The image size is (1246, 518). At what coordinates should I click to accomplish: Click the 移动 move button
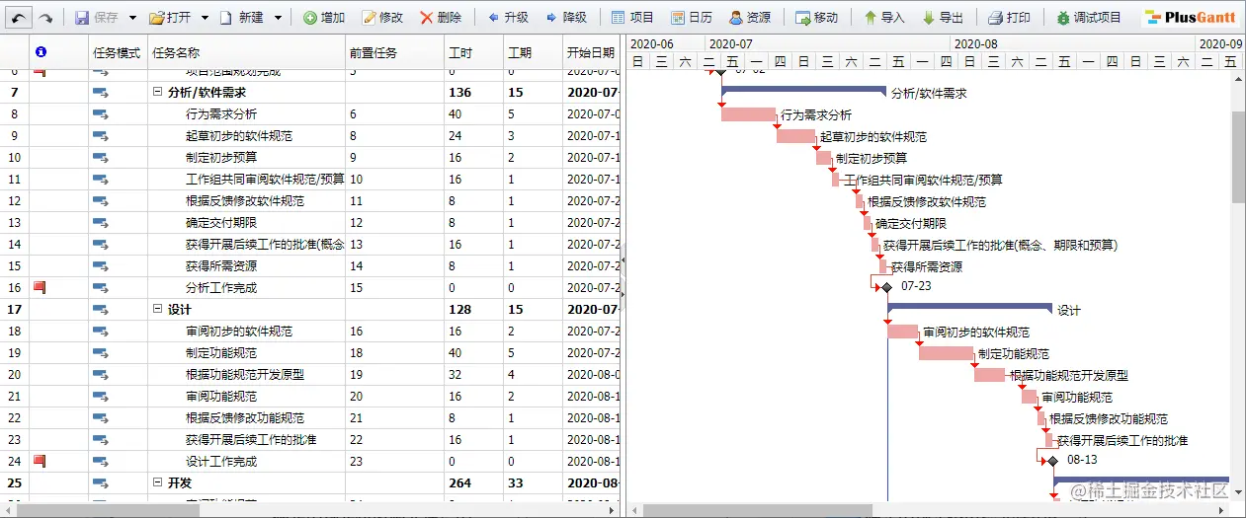click(816, 18)
